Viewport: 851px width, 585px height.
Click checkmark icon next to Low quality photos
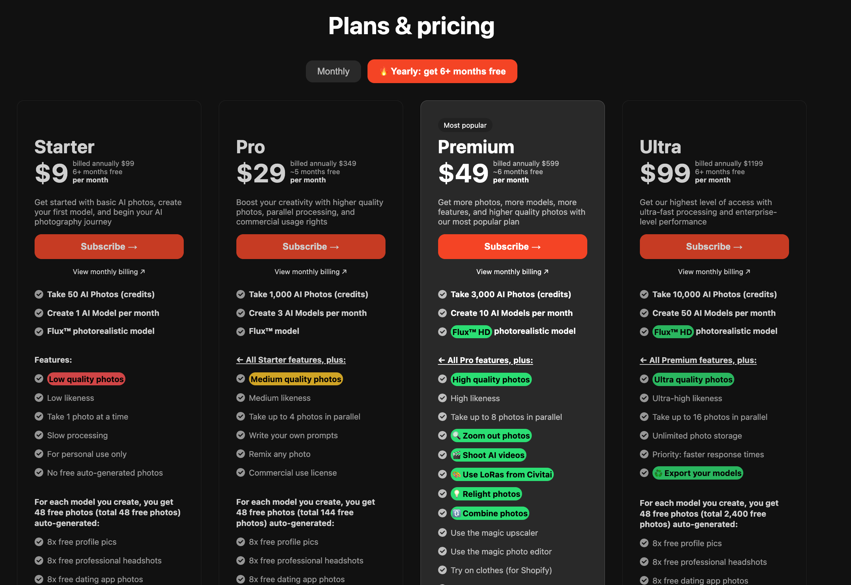(x=39, y=378)
